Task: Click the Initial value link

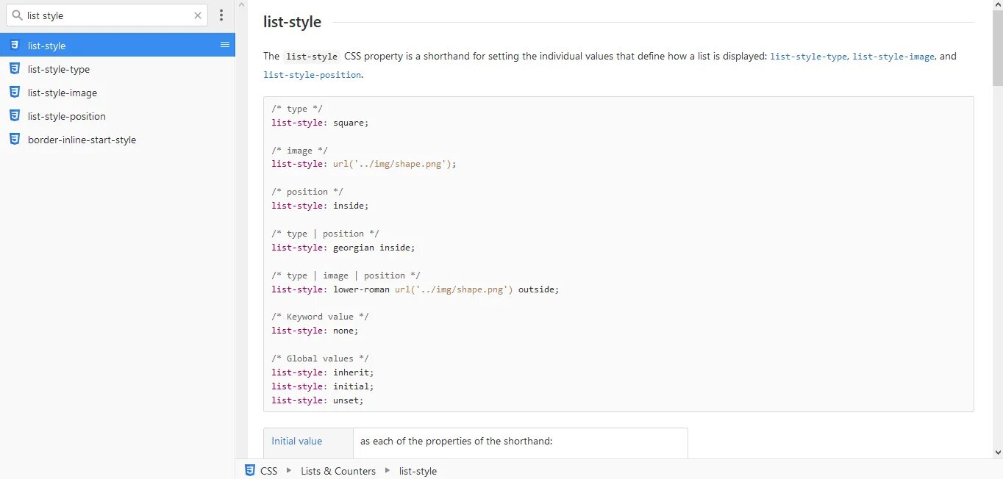Action: pos(297,442)
